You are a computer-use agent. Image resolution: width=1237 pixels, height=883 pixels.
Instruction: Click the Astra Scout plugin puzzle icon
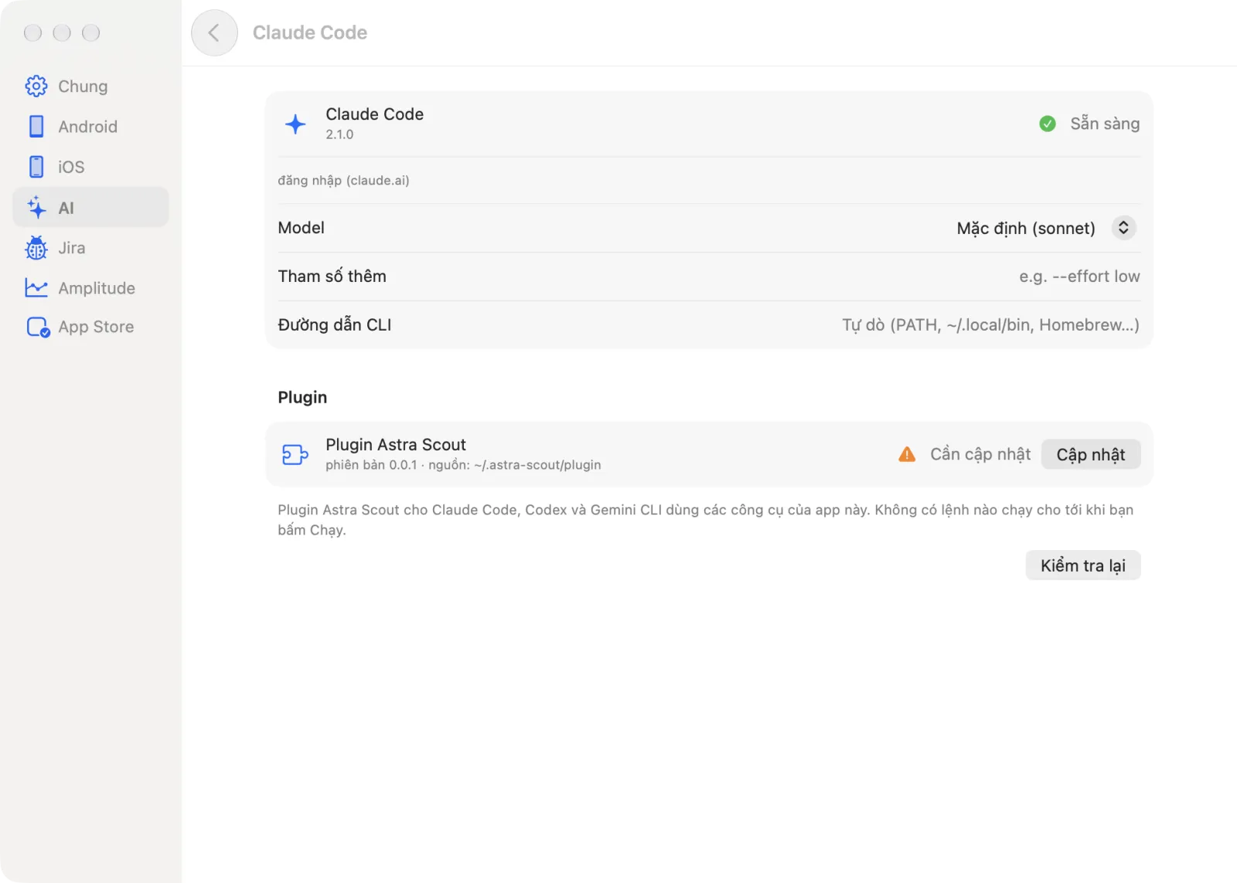(x=295, y=454)
